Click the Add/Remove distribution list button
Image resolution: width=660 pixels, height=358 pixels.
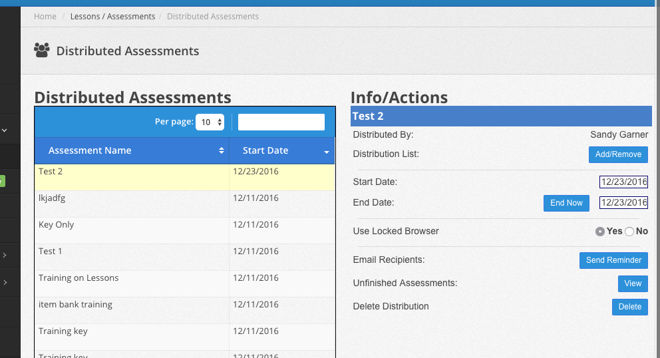pyautogui.click(x=618, y=154)
